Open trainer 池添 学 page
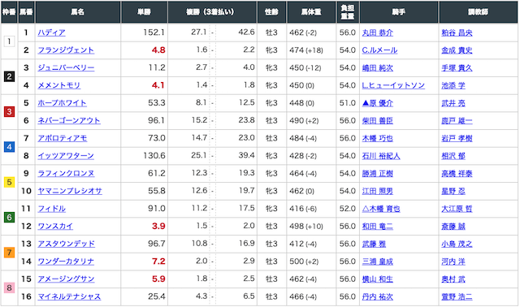 453,85
